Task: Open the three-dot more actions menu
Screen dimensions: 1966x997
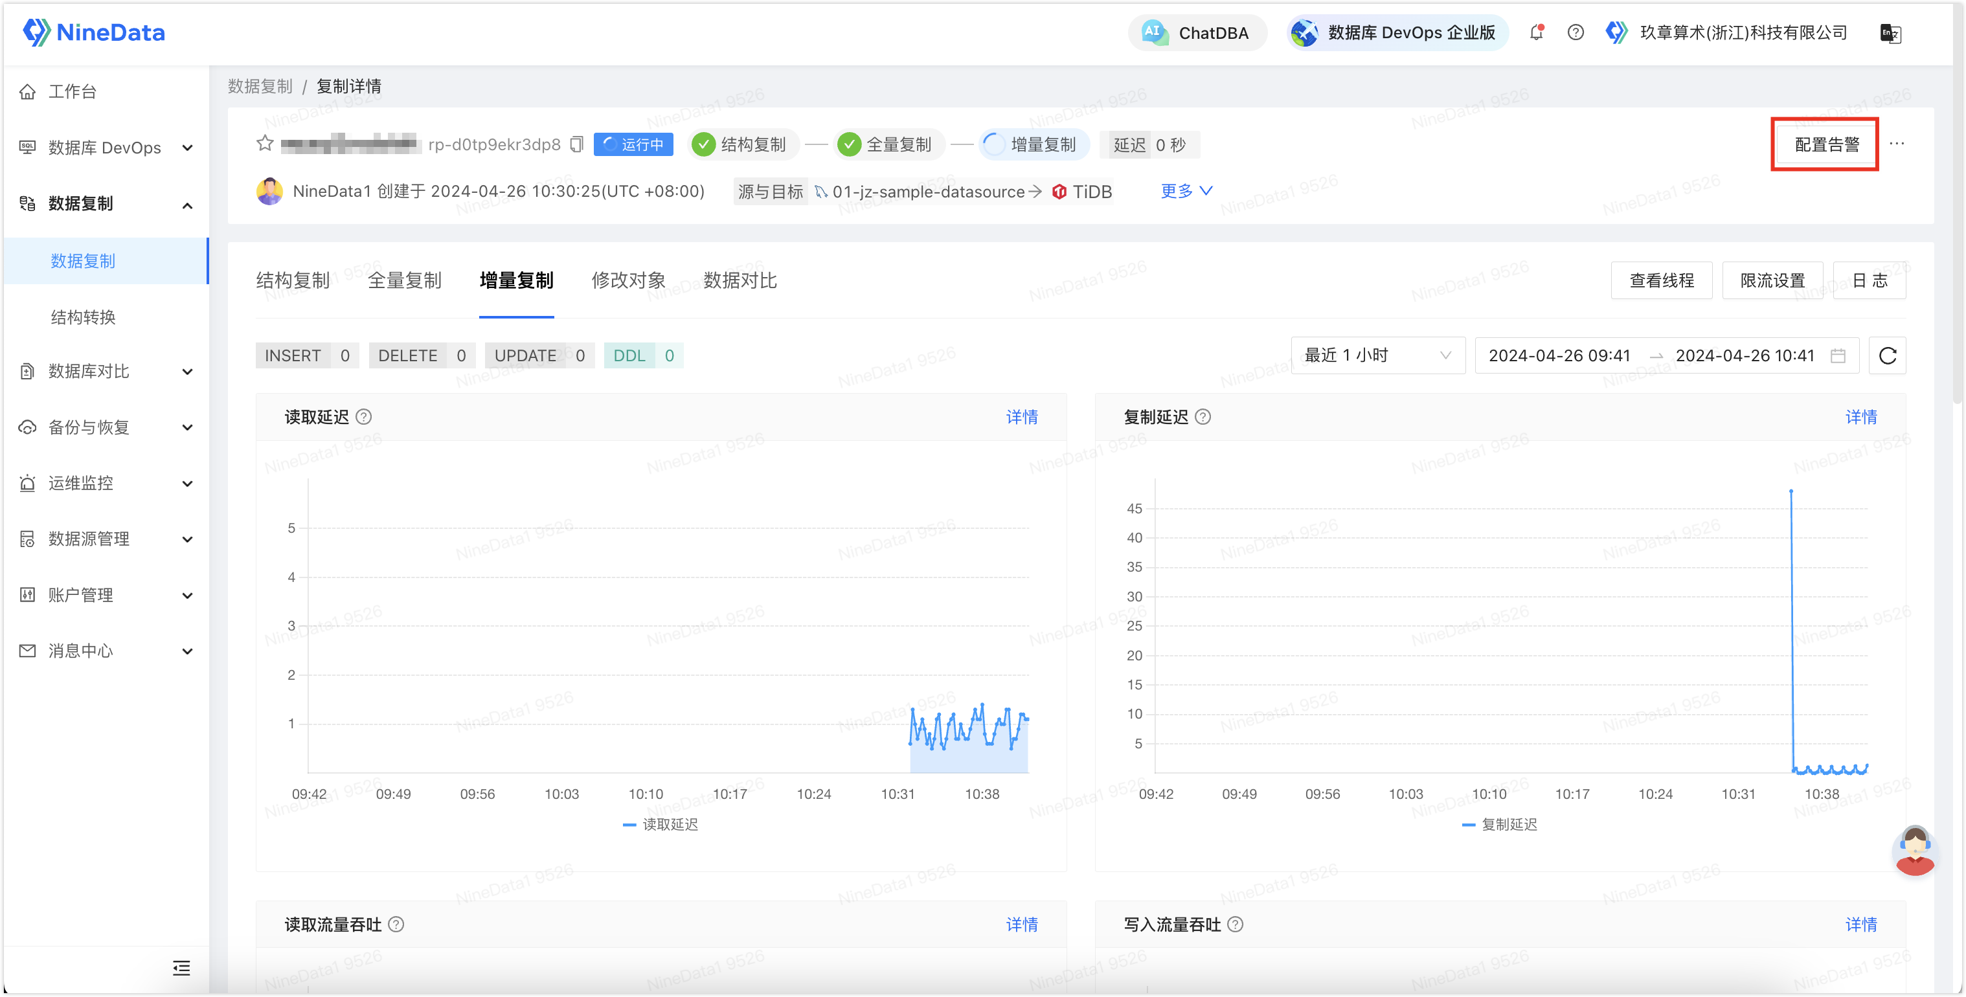Action: pos(1897,144)
